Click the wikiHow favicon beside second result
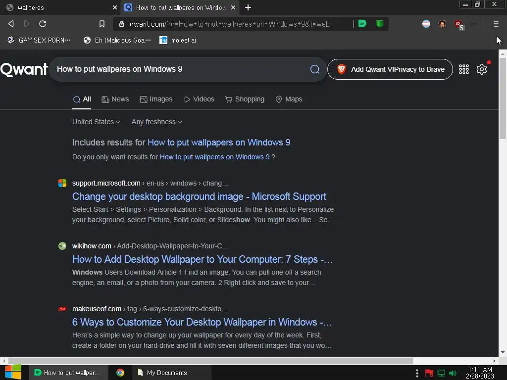Image resolution: width=507 pixels, height=380 pixels. [62, 246]
